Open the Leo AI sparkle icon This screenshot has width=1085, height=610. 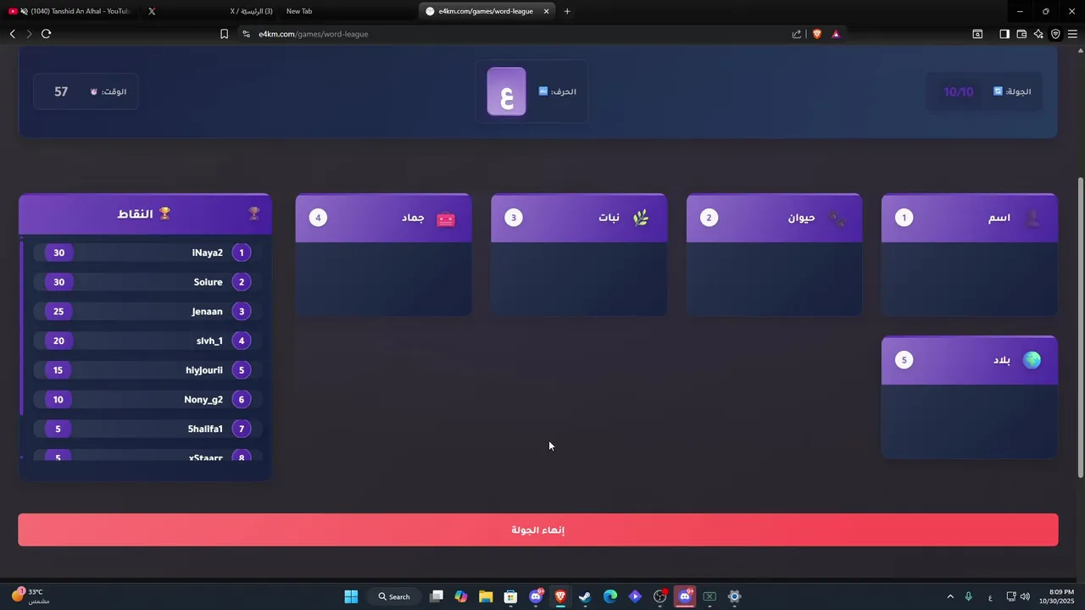1038,34
